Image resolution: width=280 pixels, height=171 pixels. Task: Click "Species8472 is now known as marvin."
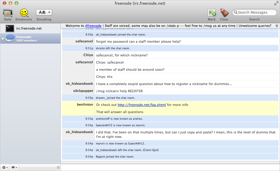pyautogui.click(x=121, y=125)
